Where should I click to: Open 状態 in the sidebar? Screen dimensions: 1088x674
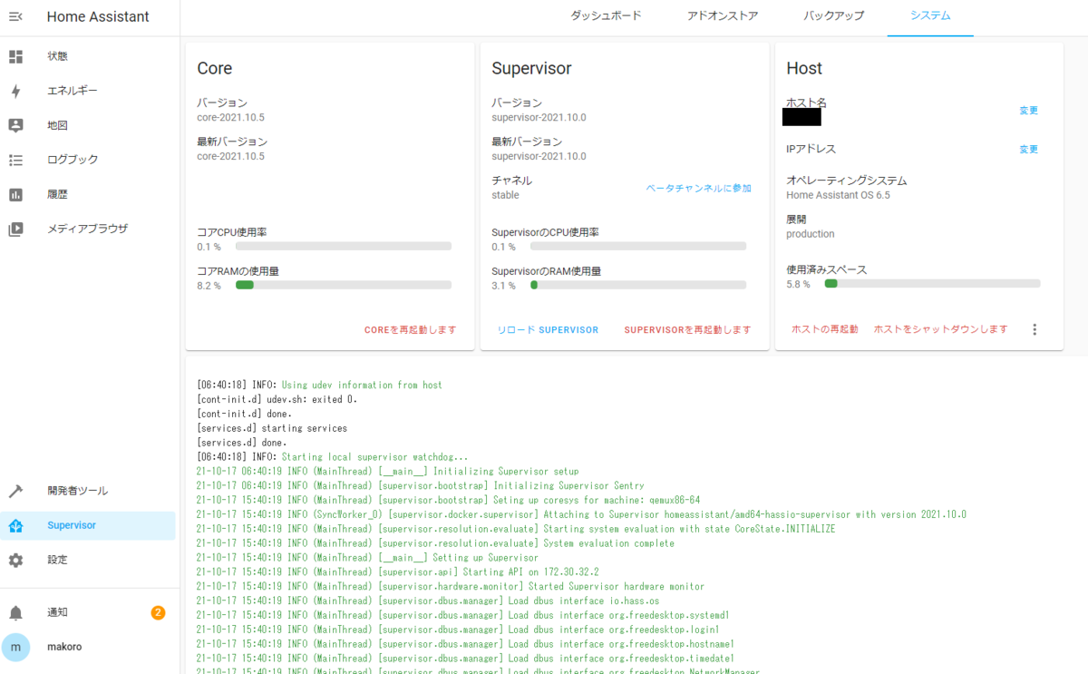click(x=89, y=56)
